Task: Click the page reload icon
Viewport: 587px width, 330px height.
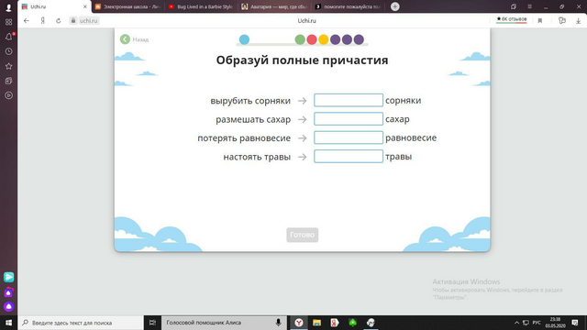Action: (59, 20)
